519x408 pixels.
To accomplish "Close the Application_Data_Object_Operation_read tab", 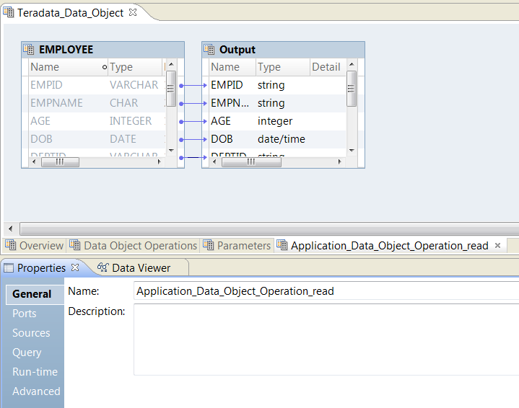I will tap(497, 245).
